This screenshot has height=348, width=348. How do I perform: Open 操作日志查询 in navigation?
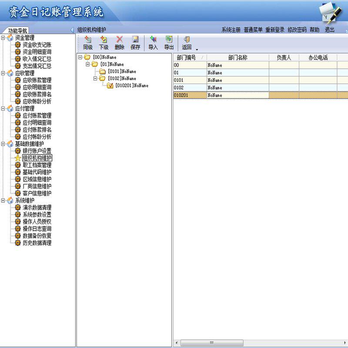coord(37,229)
